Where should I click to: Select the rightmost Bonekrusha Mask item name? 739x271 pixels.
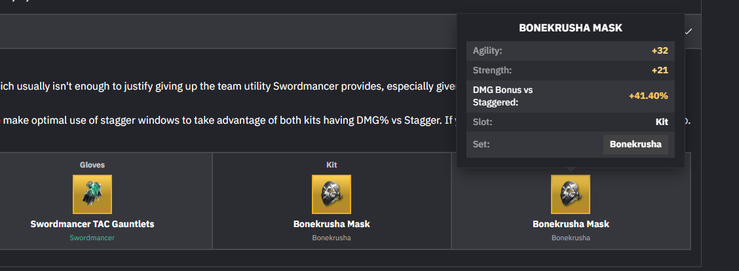click(571, 224)
